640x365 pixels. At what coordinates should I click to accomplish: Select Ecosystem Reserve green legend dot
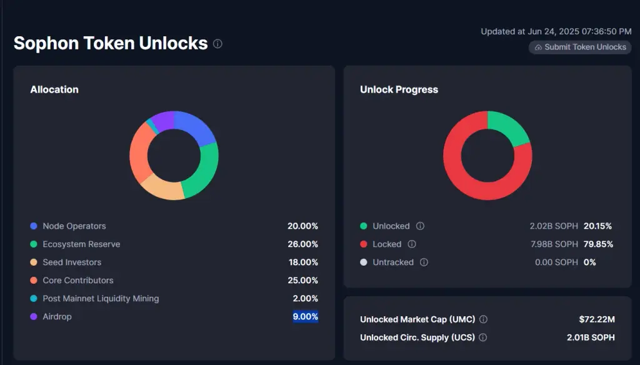34,244
